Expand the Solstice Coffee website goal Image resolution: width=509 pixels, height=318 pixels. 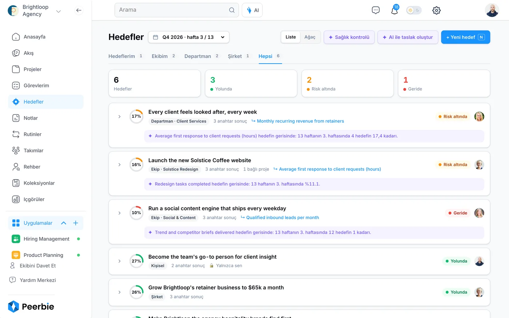[x=119, y=165]
